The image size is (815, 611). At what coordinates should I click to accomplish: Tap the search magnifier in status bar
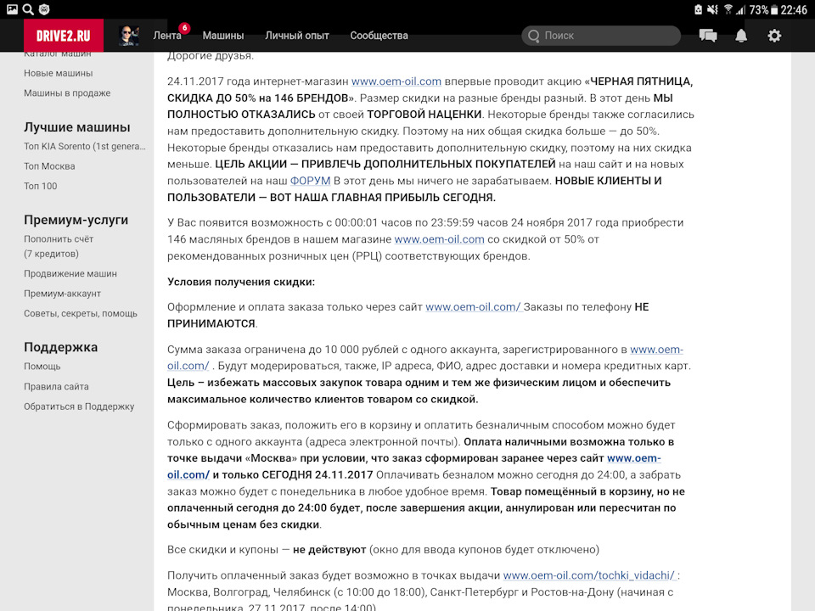tap(28, 8)
